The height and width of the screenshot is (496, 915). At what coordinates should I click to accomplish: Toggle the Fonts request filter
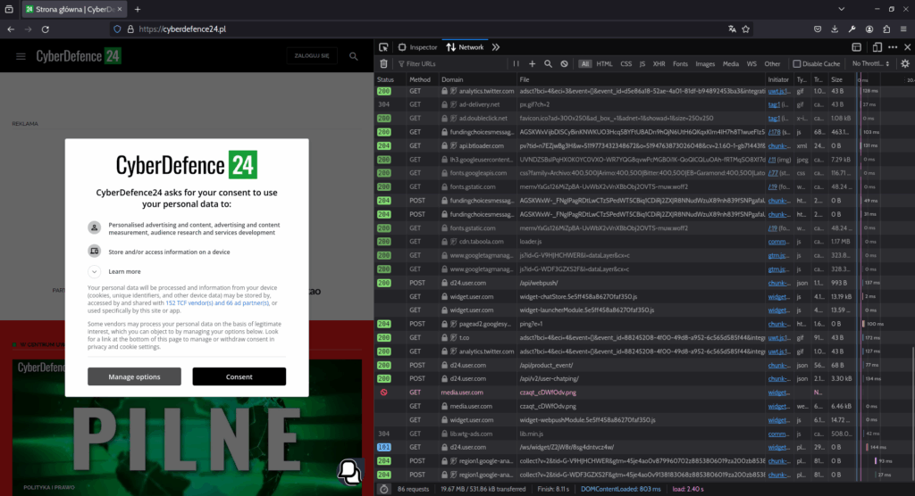(680, 64)
